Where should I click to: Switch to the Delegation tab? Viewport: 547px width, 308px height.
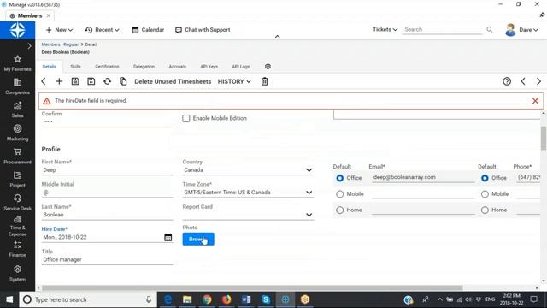point(144,67)
